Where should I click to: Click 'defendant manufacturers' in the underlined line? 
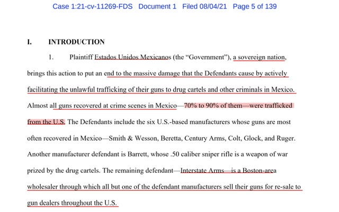(186, 187)
